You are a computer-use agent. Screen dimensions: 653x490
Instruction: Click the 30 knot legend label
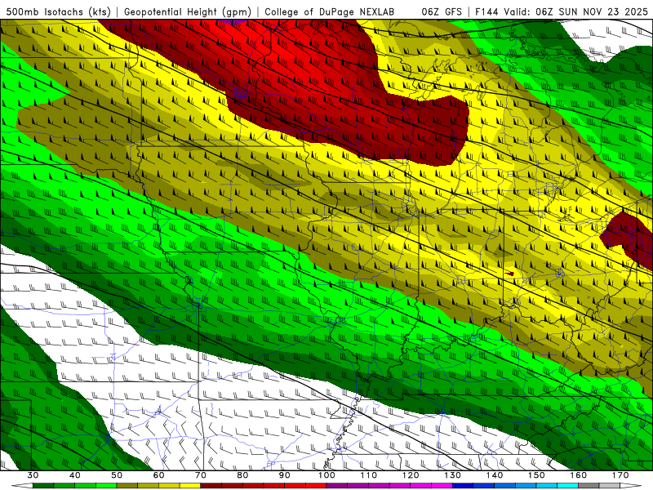click(x=33, y=475)
